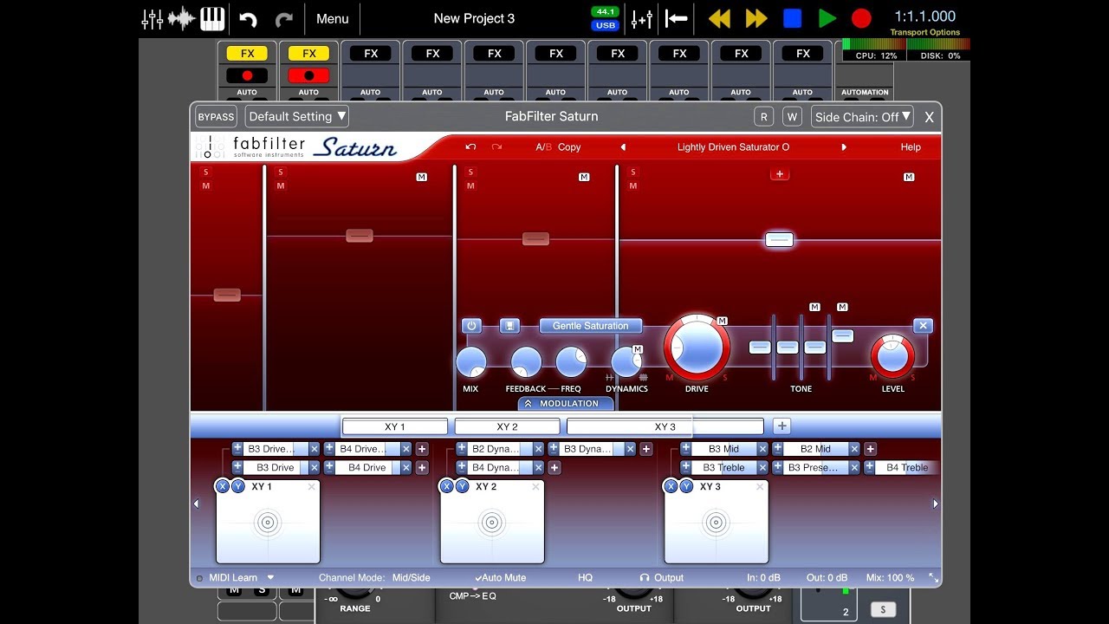The height and width of the screenshot is (624, 1109).
Task: Click the Feedback knob
Action: click(x=526, y=362)
